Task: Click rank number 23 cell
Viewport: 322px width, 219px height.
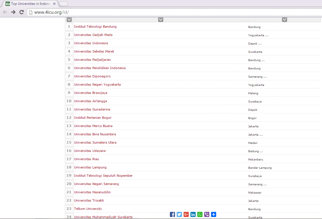Action: click(69, 209)
